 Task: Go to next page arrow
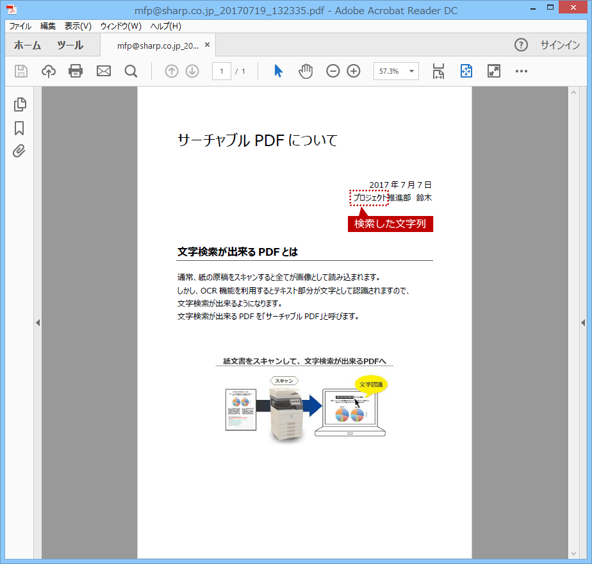(192, 71)
